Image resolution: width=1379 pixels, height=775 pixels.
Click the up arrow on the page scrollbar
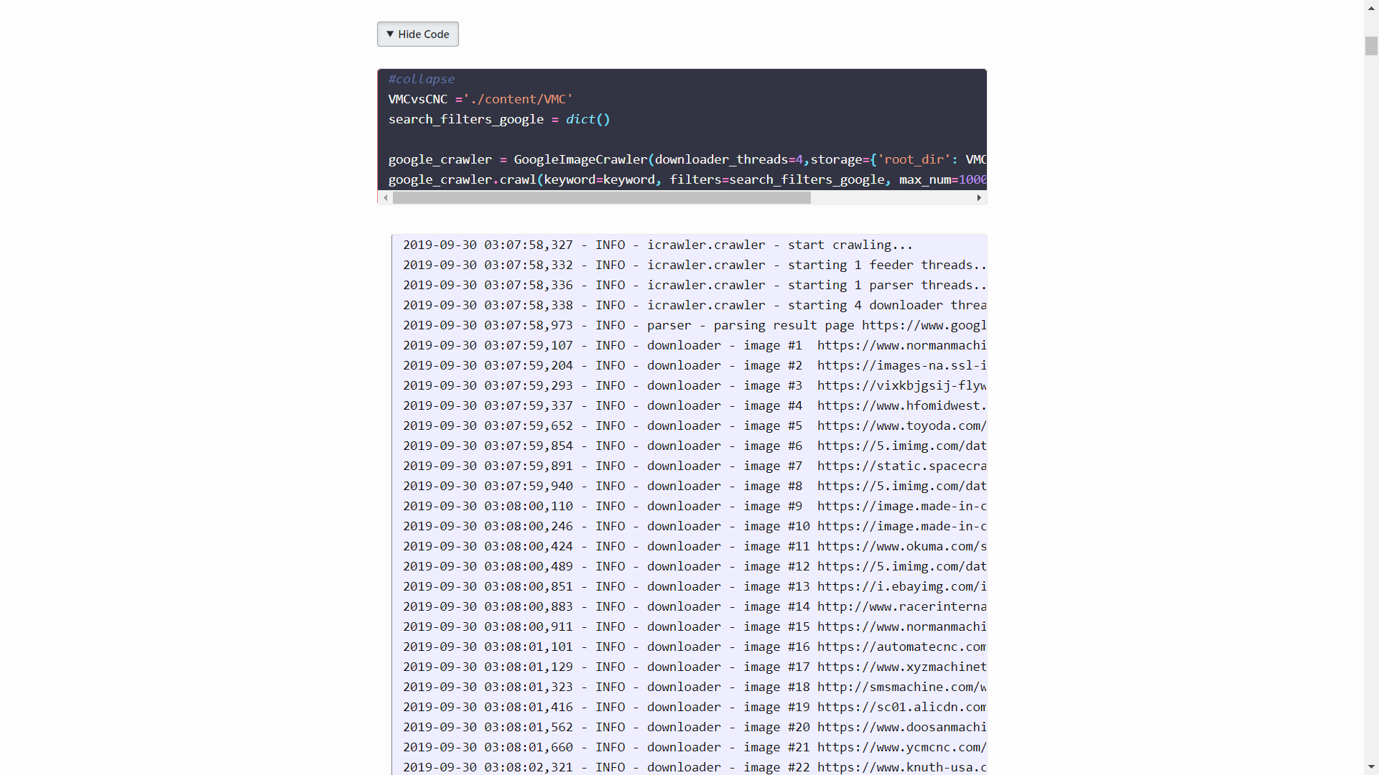[x=1371, y=7]
